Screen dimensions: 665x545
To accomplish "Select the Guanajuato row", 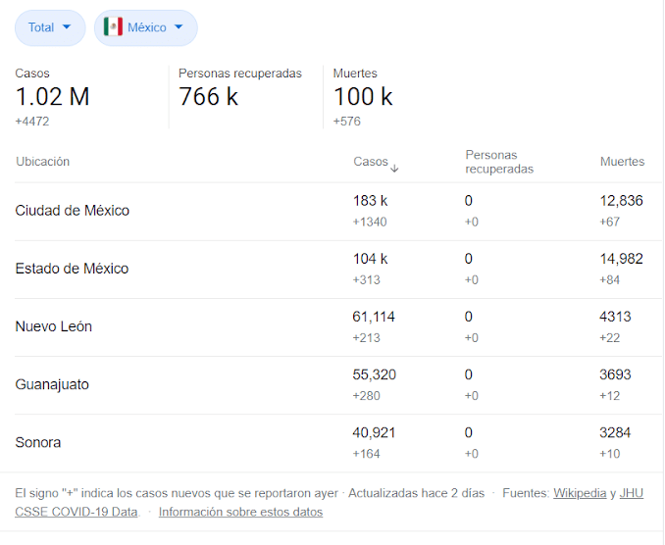I will pyautogui.click(x=52, y=384).
